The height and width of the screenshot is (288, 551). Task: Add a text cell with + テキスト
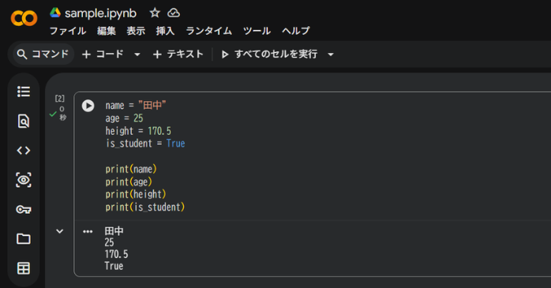pyautogui.click(x=178, y=54)
